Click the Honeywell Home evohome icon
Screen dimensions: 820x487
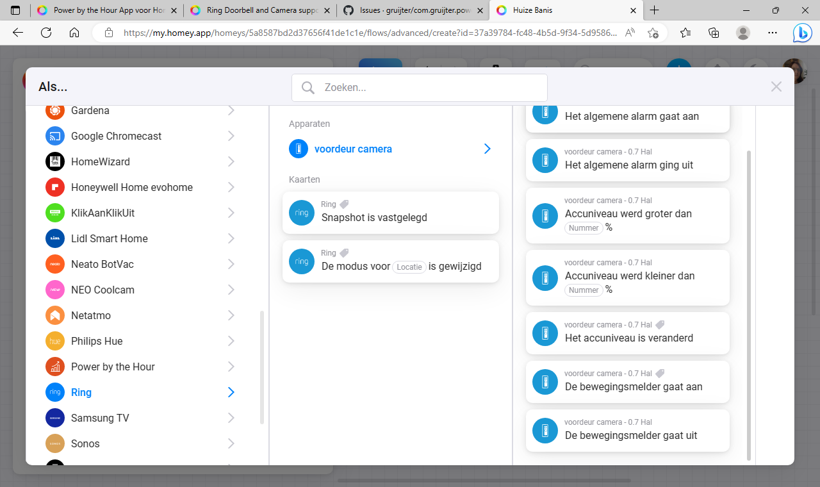[x=55, y=187]
